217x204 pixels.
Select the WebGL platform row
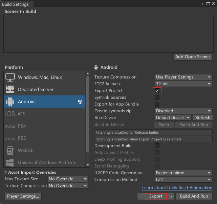pos(45,150)
